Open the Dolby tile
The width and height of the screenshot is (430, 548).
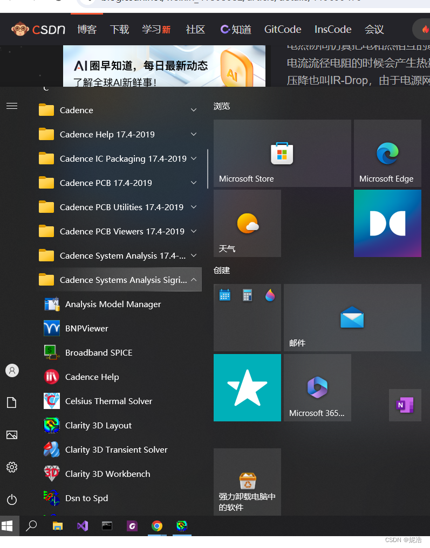[x=388, y=223]
